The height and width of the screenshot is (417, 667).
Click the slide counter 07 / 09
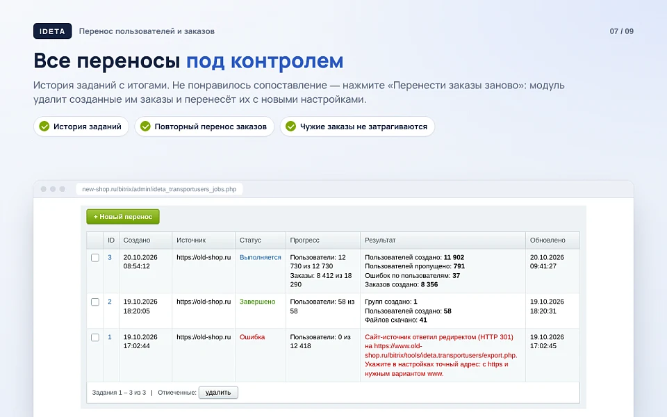[621, 31]
